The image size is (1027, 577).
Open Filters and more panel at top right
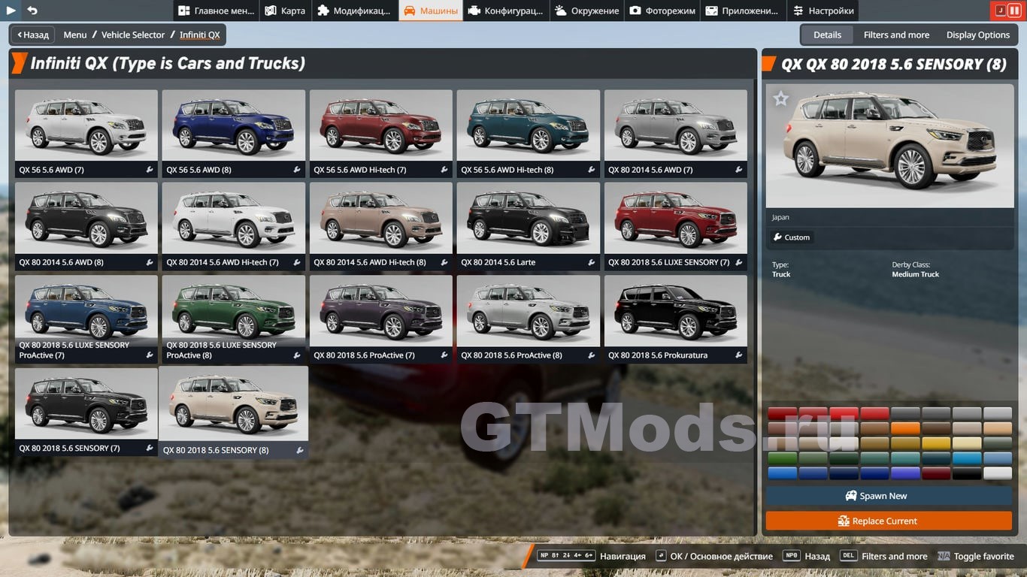coord(896,35)
